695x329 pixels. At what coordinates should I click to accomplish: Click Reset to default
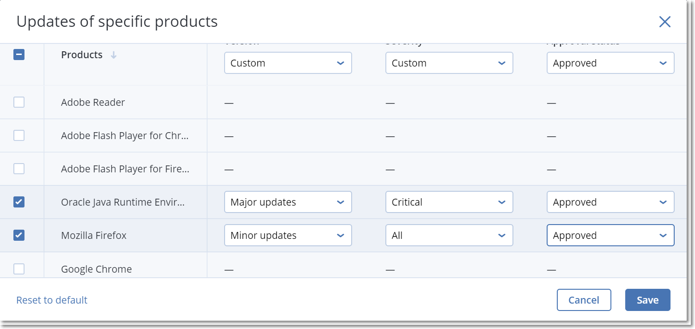(x=51, y=299)
